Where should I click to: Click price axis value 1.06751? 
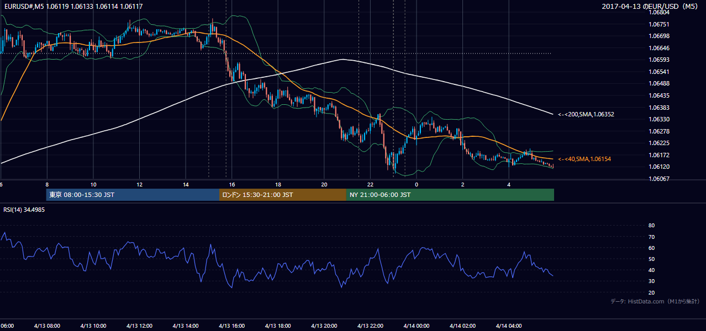tap(658, 24)
